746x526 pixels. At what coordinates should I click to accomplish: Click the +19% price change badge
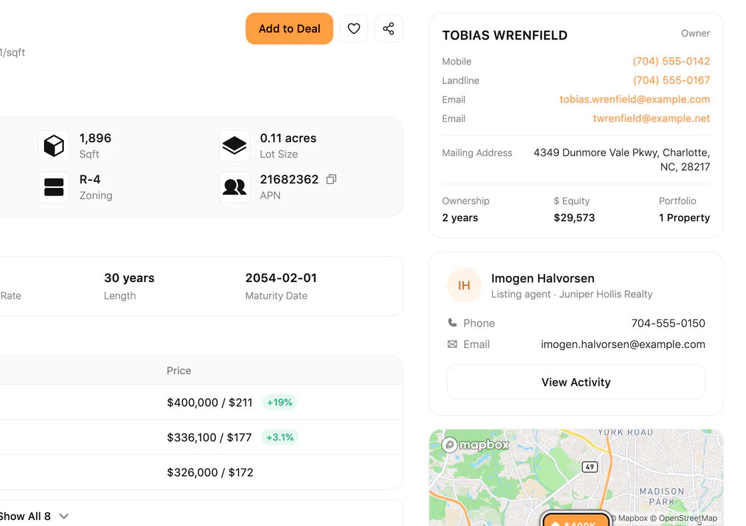point(279,402)
